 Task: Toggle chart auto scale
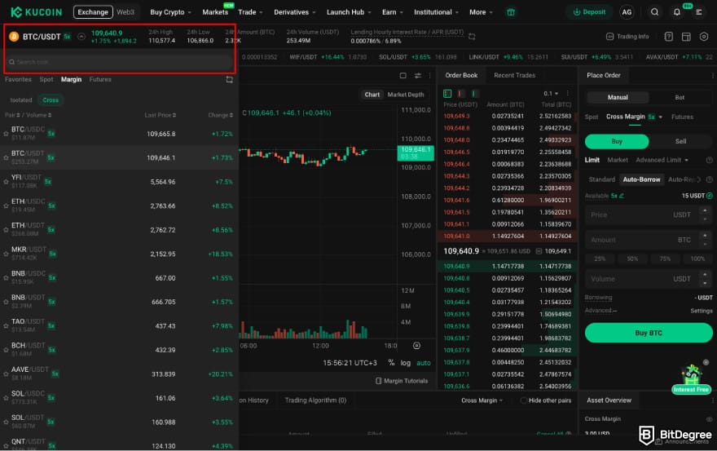[424, 363]
